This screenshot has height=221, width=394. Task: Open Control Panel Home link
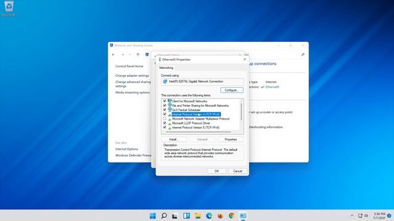pos(129,66)
